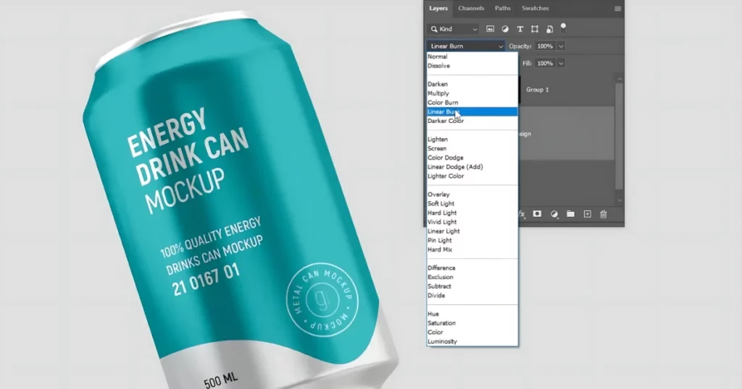Edit the Opacity 100% value field
This screenshot has height=389, width=742.
pyautogui.click(x=545, y=46)
